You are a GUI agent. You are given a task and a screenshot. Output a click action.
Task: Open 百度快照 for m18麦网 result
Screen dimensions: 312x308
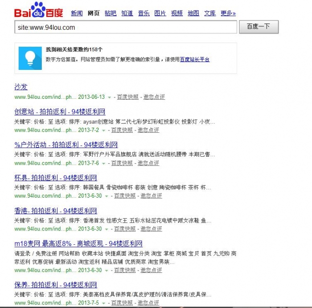tap(125, 270)
